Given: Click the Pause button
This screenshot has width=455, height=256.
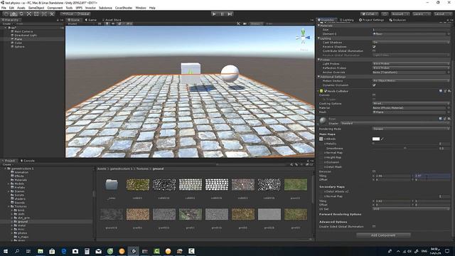Looking at the screenshot, I should (222, 14).
